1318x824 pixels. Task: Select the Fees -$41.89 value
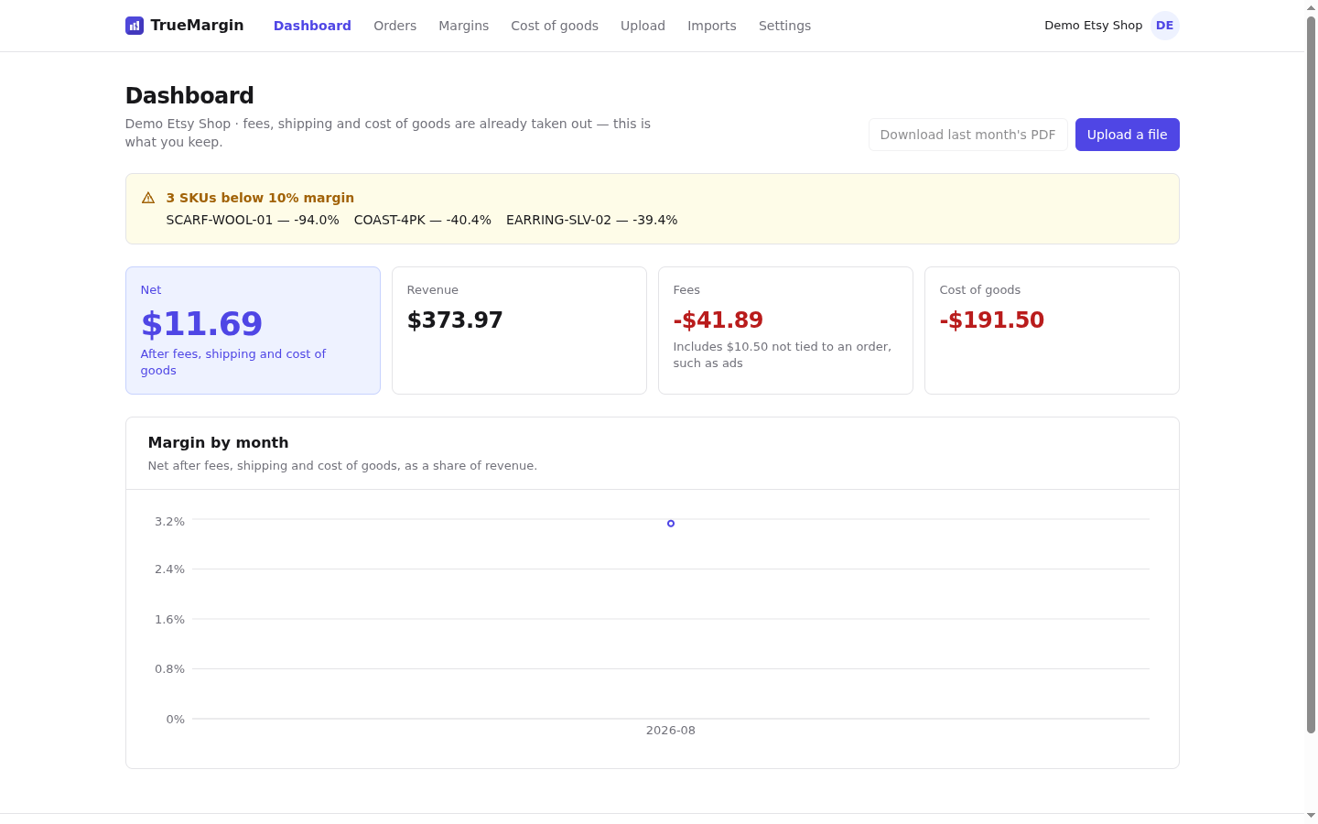point(718,320)
